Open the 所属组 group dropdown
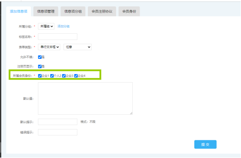Screen dimensions: 241x158 tap(46, 26)
